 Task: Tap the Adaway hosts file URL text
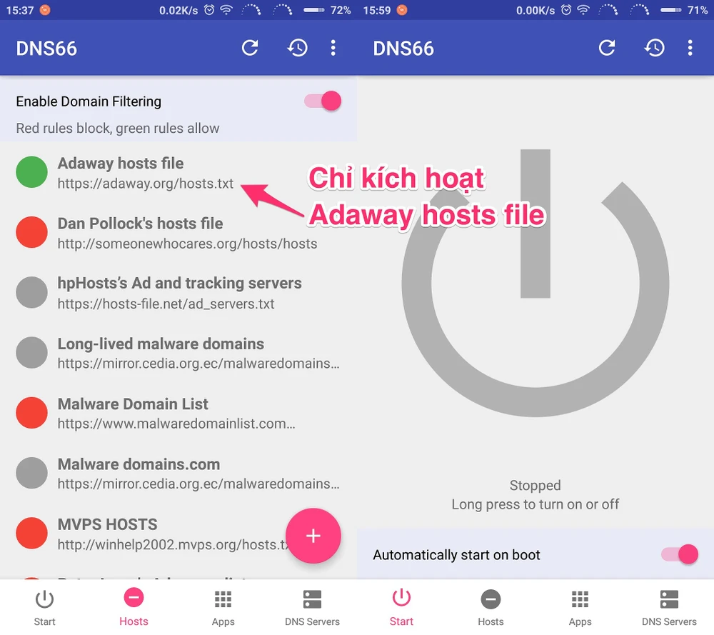click(146, 184)
